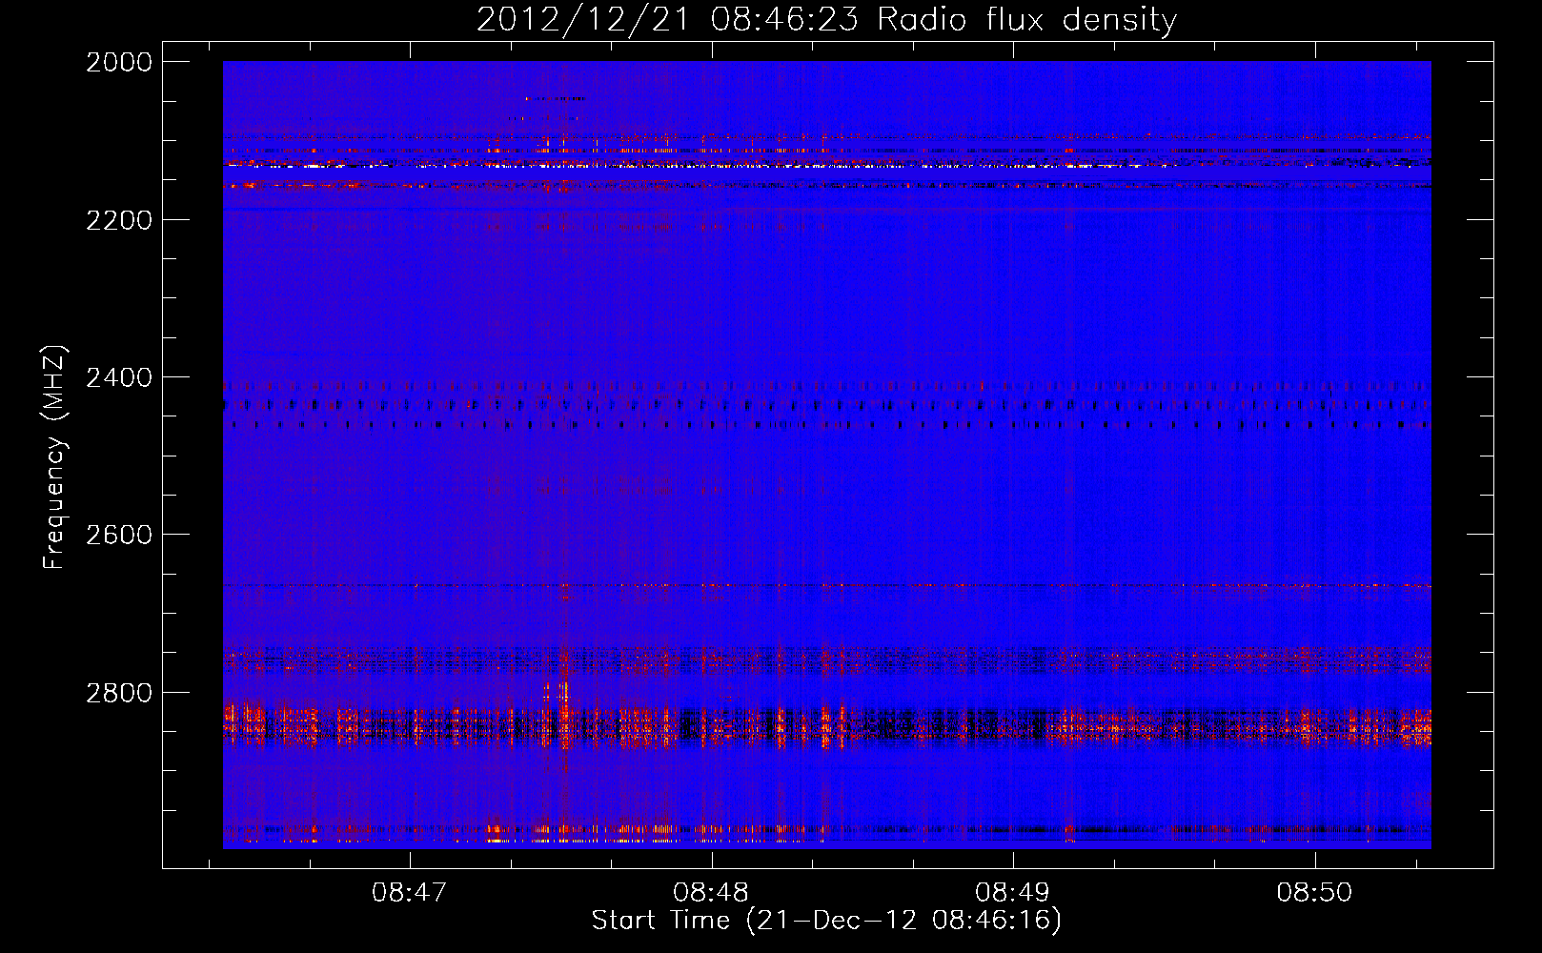Click the 'Start Time (21-Dec-12 08:46:16)' label
This screenshot has width=1542, height=953.
coord(826,921)
